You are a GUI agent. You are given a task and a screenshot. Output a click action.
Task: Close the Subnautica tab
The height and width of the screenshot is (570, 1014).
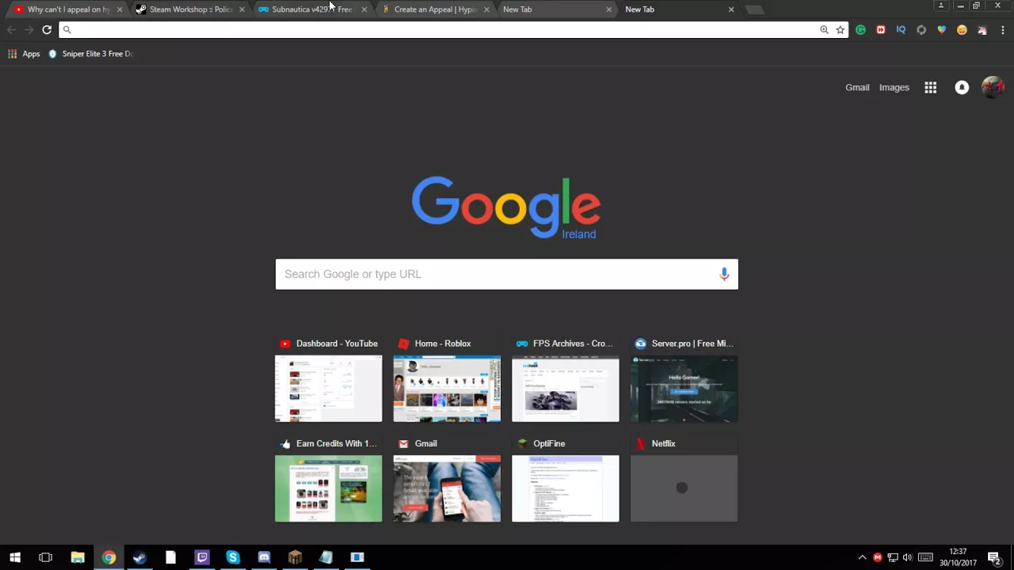point(364,9)
